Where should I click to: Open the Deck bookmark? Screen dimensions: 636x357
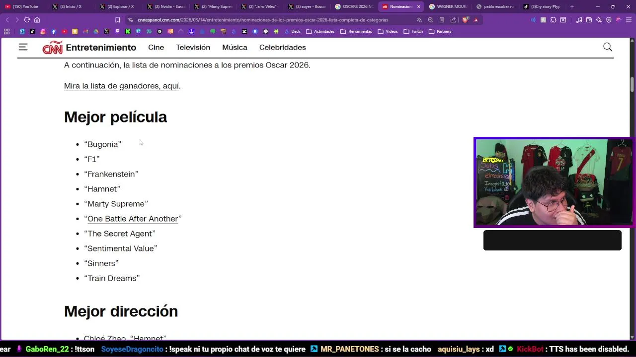pos(292,31)
